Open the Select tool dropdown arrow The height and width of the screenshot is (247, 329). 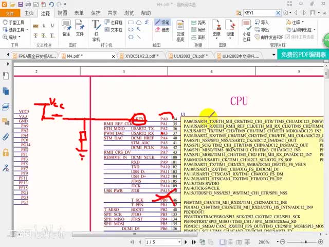point(27,30)
